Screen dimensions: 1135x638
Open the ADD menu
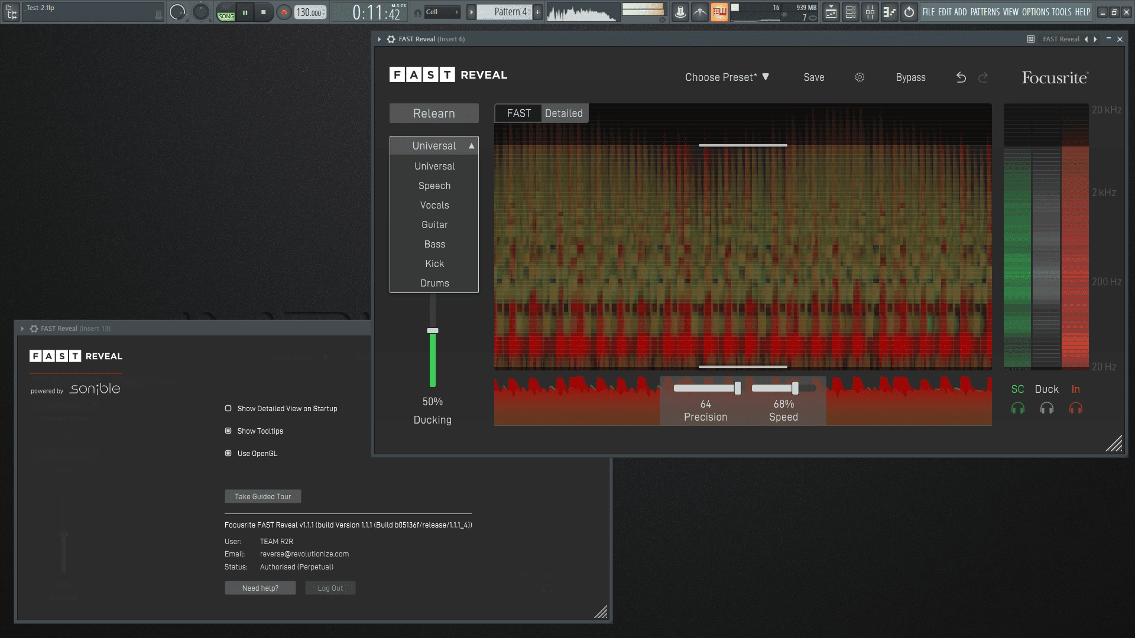point(961,12)
